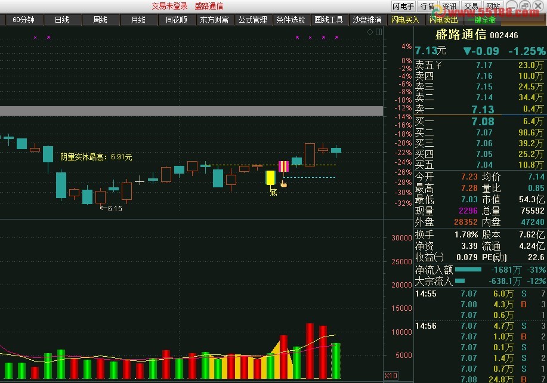This screenshot has width=547, height=383.
Task: Open 公式管理 formula manager
Action: click(x=252, y=20)
